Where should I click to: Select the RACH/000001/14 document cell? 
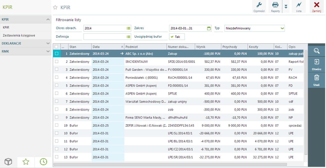(181, 78)
